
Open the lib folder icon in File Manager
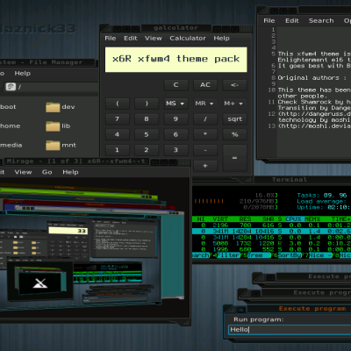tap(53, 126)
